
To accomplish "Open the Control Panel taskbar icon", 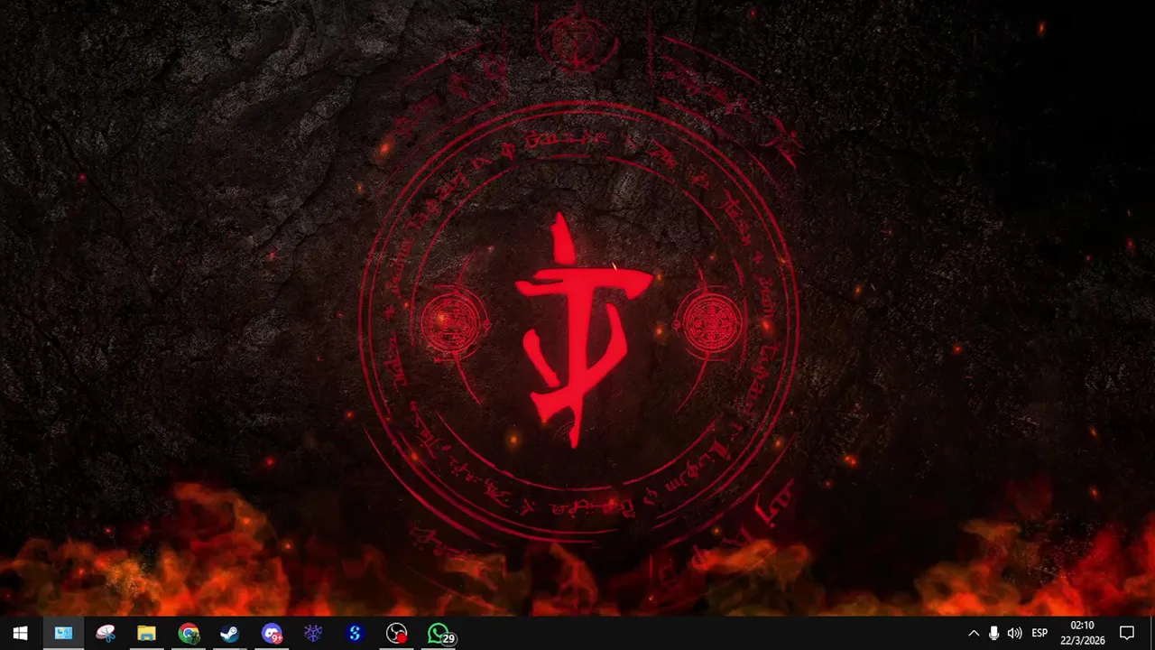I will [x=63, y=634].
